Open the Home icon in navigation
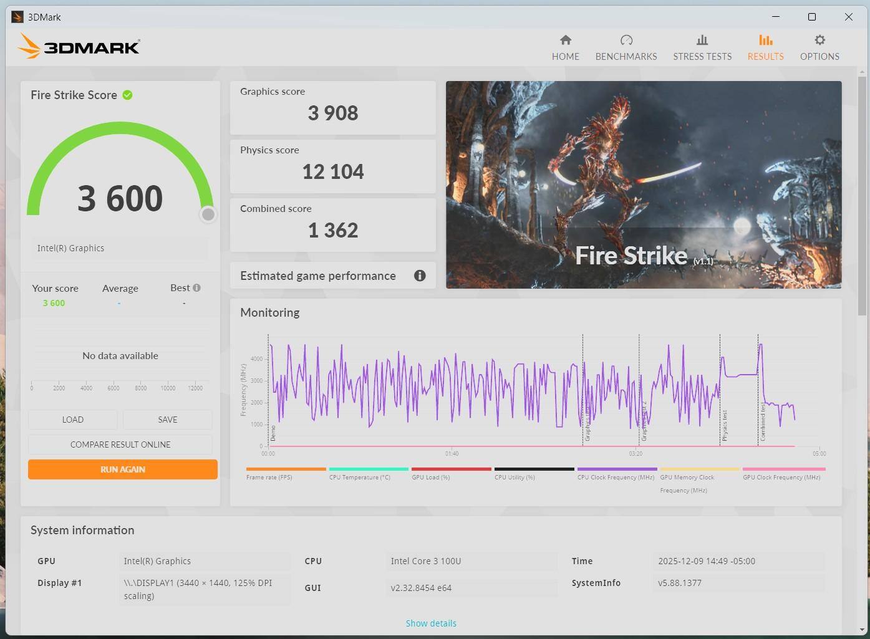Screen dimensions: 870x639 coord(565,41)
